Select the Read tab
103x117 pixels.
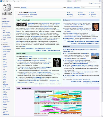pos(65,7)
